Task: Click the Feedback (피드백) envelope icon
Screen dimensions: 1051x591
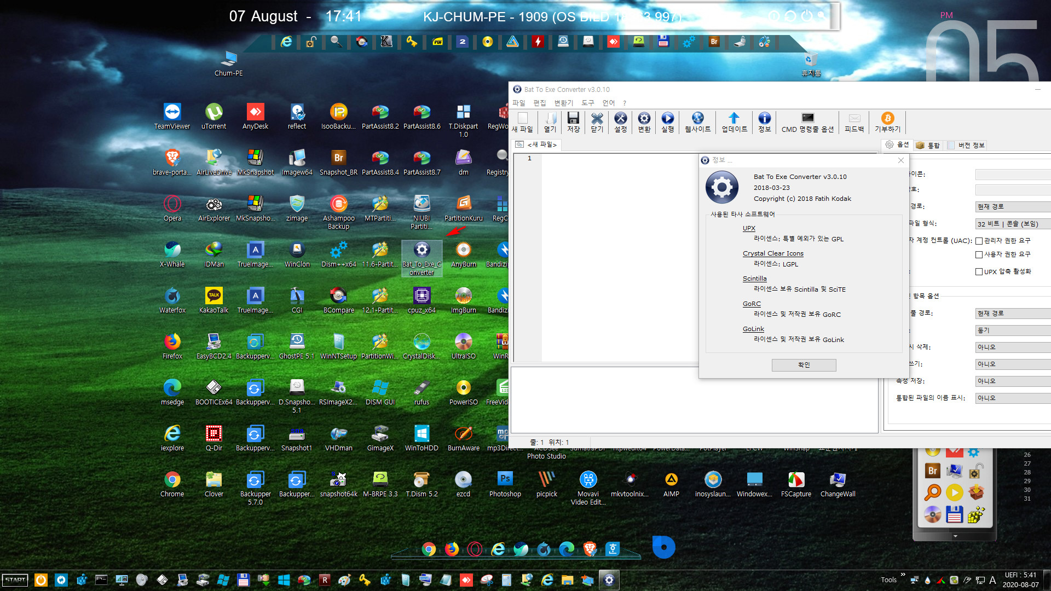Action: (x=854, y=122)
